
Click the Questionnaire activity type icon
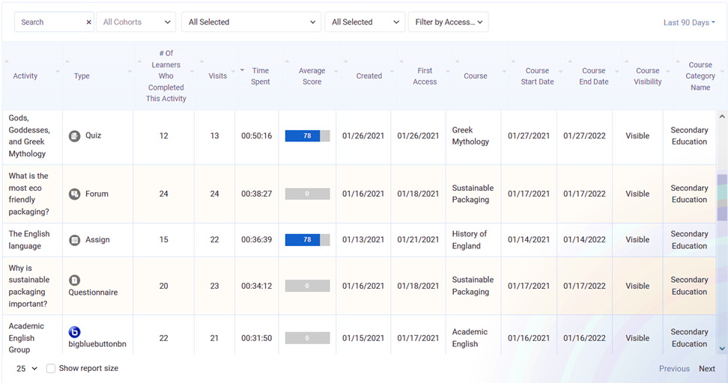[x=74, y=280]
